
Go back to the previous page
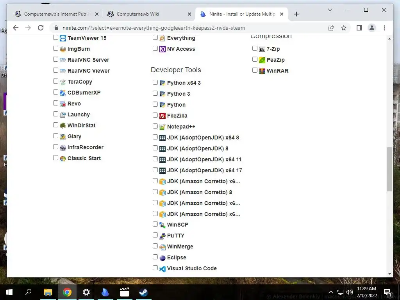(x=16, y=28)
